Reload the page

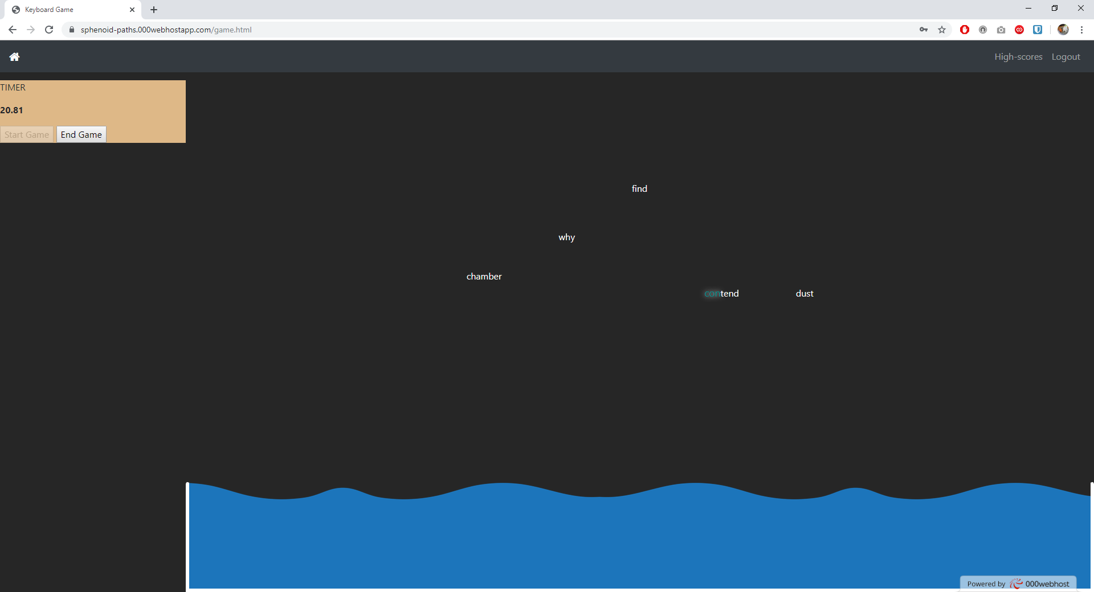click(49, 30)
